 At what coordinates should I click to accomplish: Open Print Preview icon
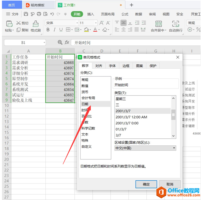(x=45, y=14)
